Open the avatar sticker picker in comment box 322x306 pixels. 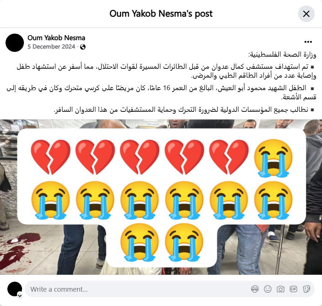click(255, 289)
